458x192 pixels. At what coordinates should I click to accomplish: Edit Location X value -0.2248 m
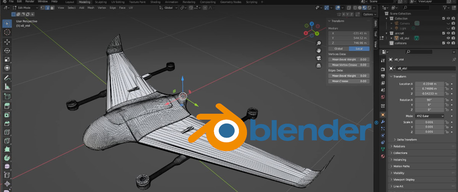(430, 84)
